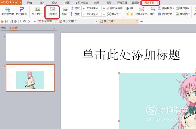Select the 压缩图片 tool
Screen dimensions: 196x129
[x=52, y=12]
